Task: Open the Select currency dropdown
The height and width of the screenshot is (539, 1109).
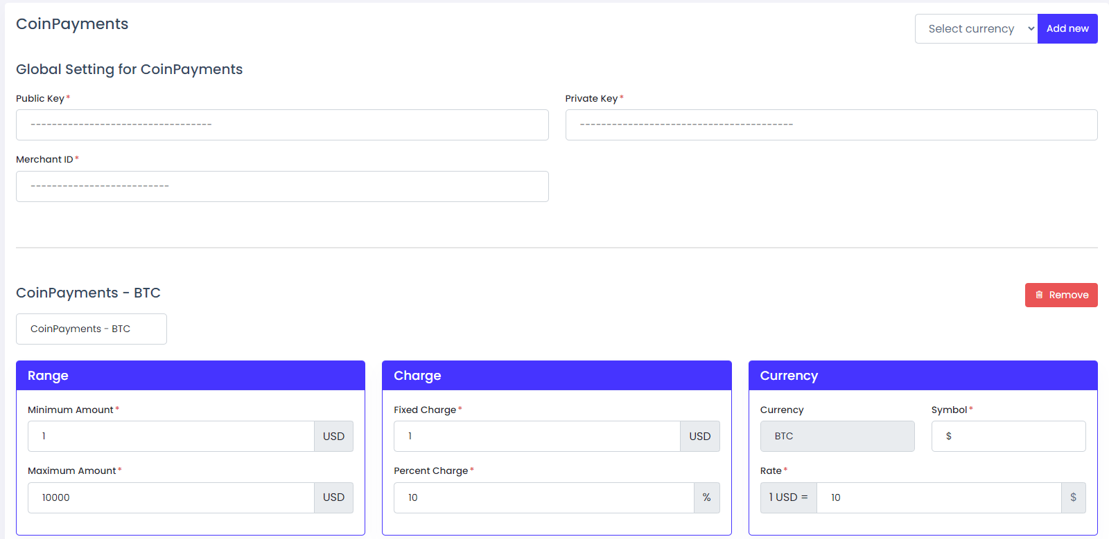Action: click(x=976, y=28)
